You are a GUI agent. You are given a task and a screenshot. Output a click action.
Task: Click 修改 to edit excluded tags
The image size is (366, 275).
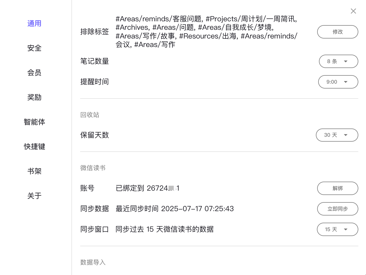coord(338,32)
